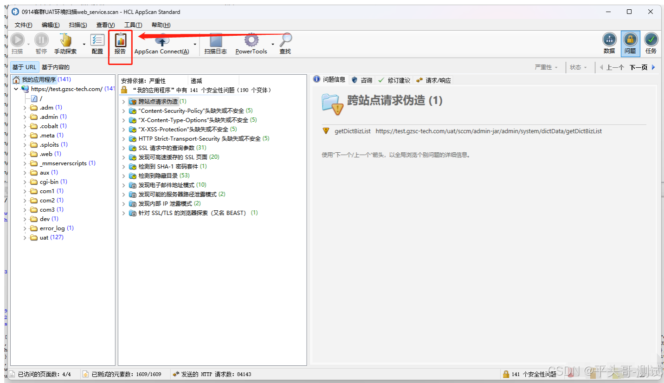Screen dimensions: 664x383
Task: Open the AppScan Connect dropdown arrow
Action: (195, 44)
